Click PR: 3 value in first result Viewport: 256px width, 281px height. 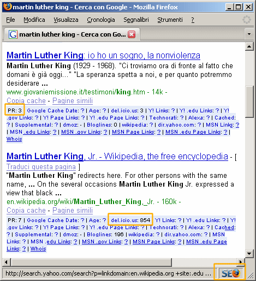pyautogui.click(x=15, y=110)
